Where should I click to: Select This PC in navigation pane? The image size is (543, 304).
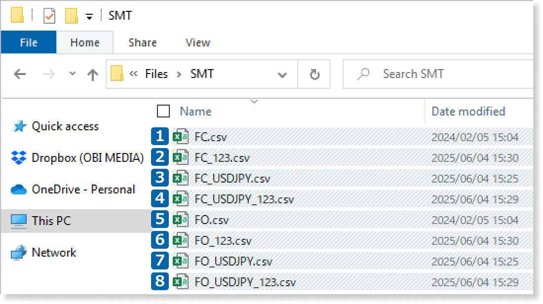[51, 221]
